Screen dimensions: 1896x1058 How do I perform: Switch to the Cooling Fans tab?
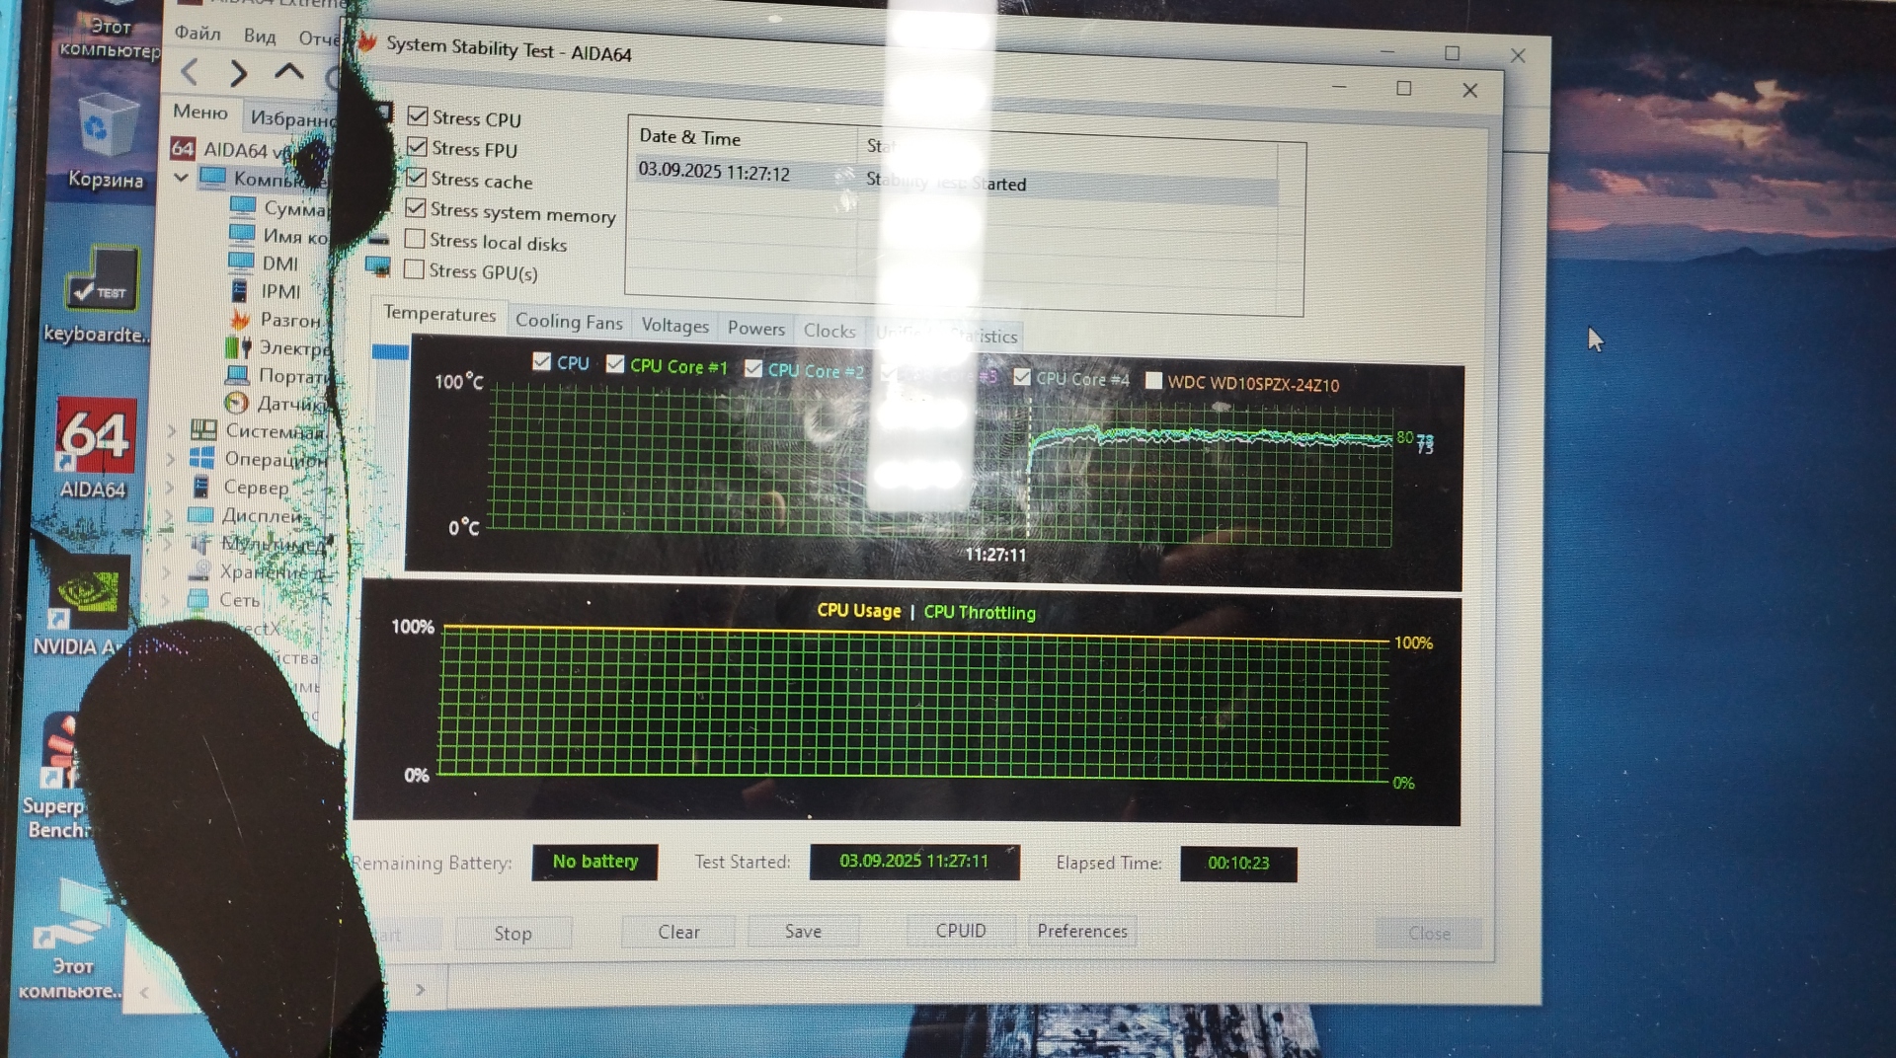[569, 322]
